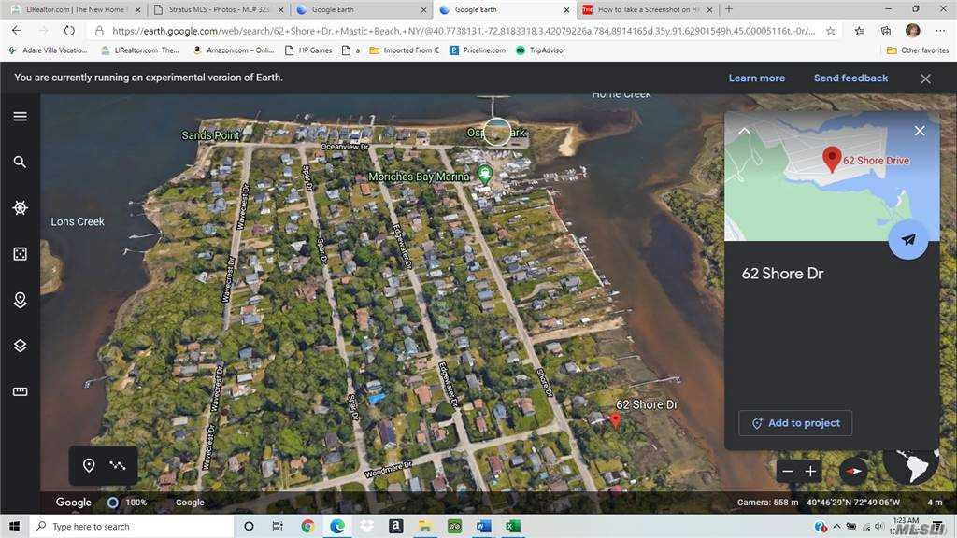Switch to the Stratus MLS Photos tab

coord(215,9)
